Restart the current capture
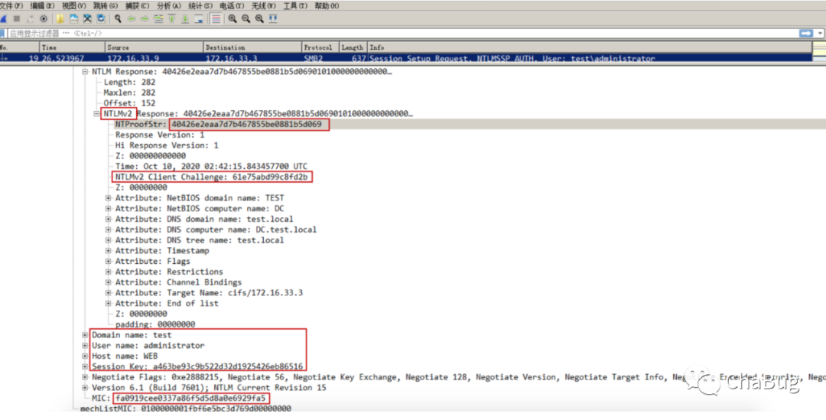The width and height of the screenshot is (826, 420). tap(30, 19)
